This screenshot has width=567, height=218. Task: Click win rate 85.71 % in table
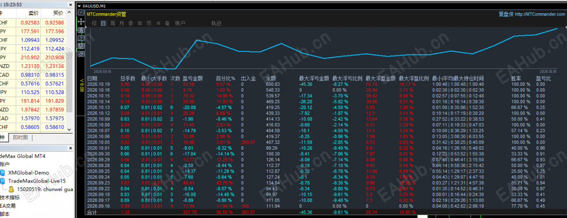521,183
